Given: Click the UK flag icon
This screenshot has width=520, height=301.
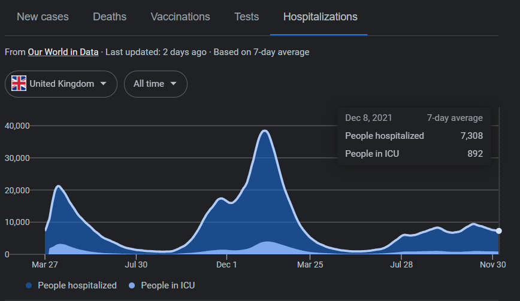Looking at the screenshot, I should [x=19, y=83].
